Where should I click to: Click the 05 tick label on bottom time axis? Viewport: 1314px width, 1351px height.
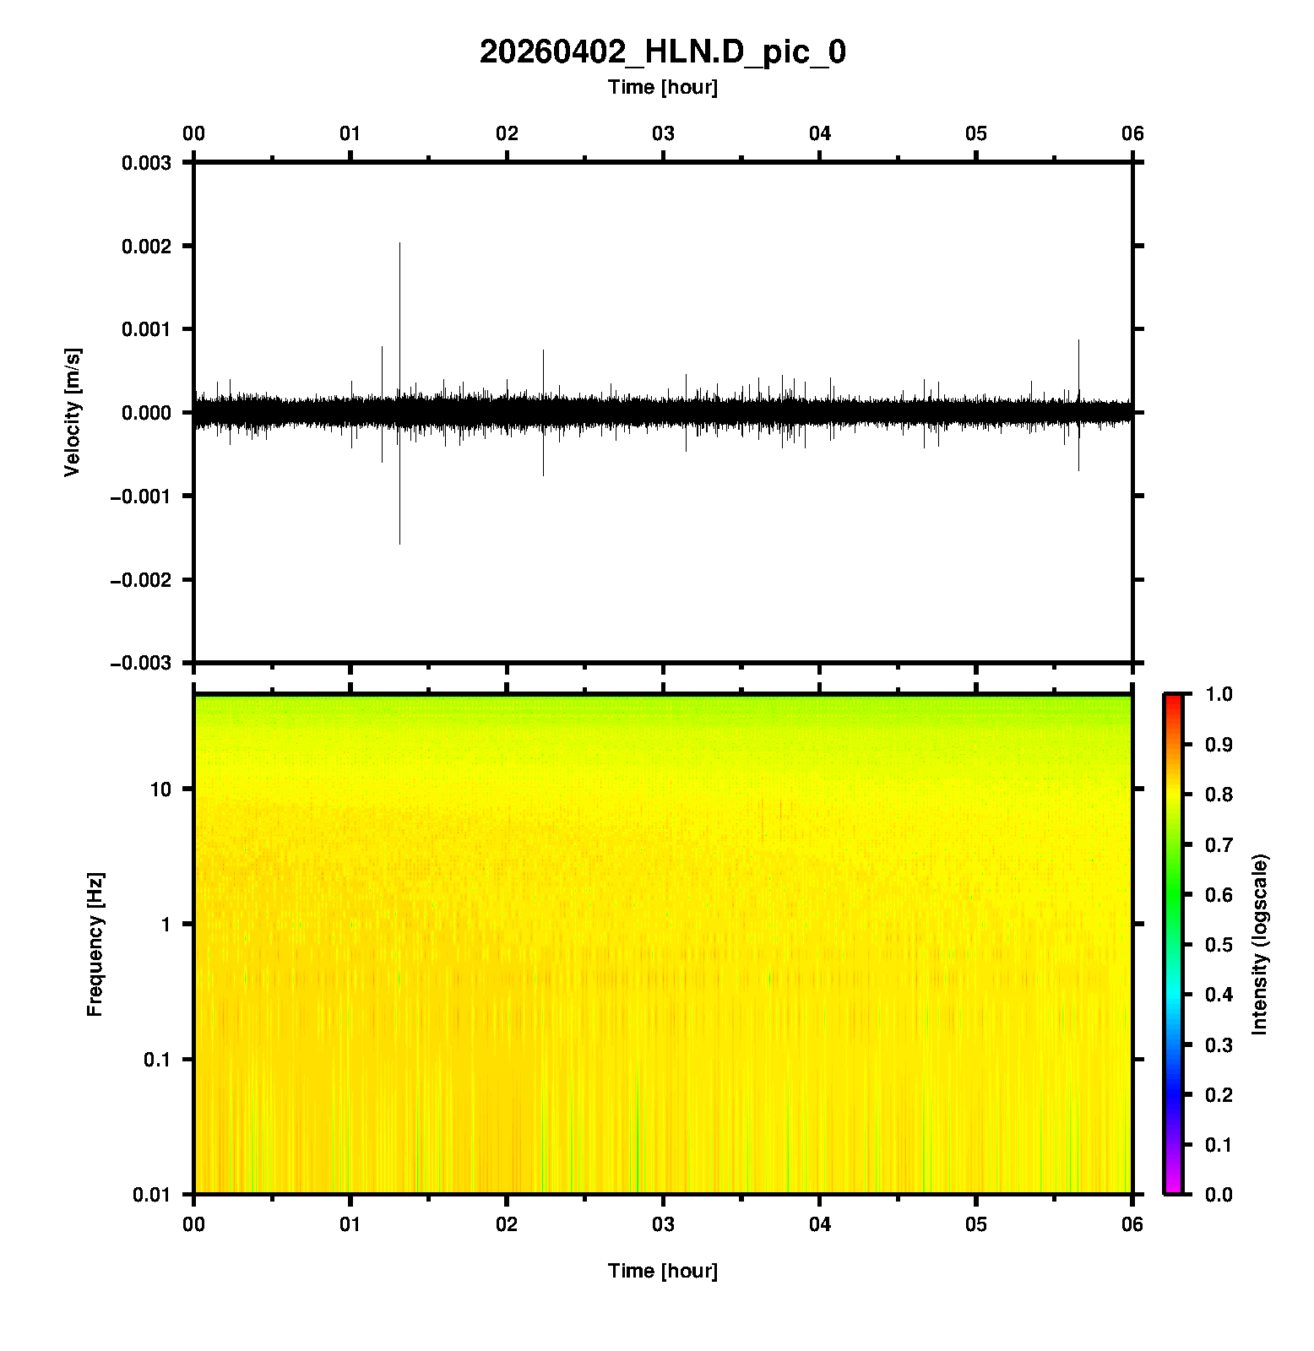(x=976, y=1224)
